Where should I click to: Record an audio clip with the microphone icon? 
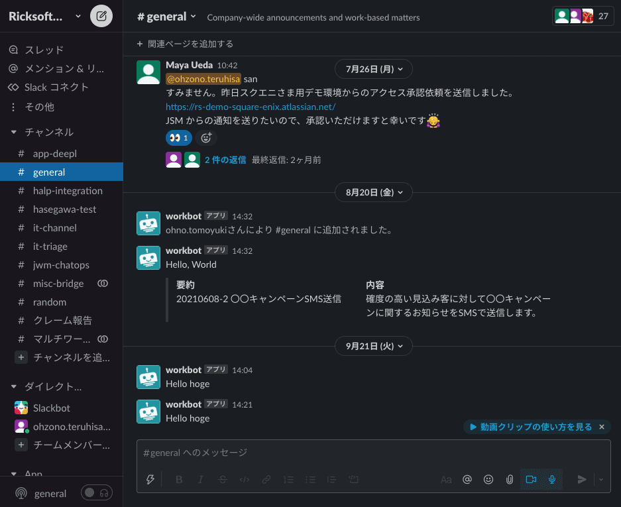(552, 479)
